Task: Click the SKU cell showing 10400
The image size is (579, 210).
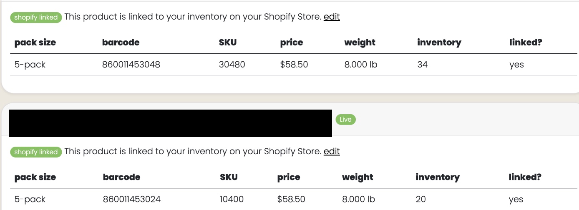Action: click(232, 199)
